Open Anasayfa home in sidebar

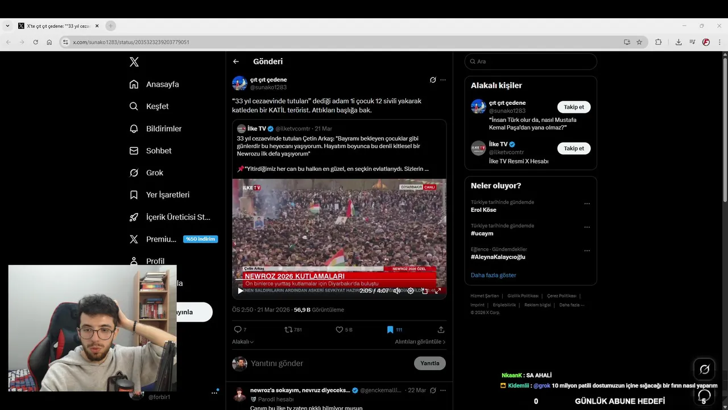pyautogui.click(x=154, y=84)
